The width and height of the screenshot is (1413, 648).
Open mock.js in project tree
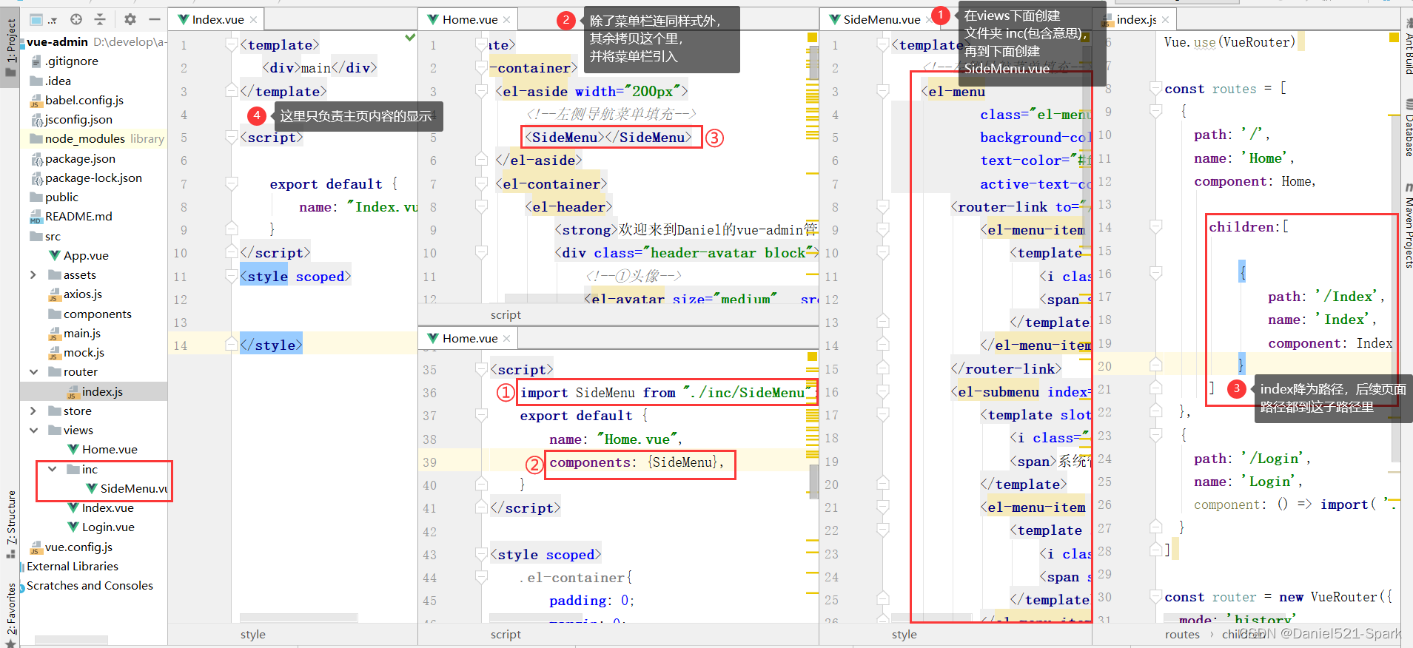point(76,353)
